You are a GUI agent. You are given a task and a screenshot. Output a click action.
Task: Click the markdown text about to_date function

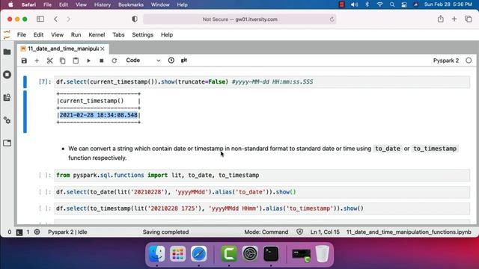click(263, 153)
